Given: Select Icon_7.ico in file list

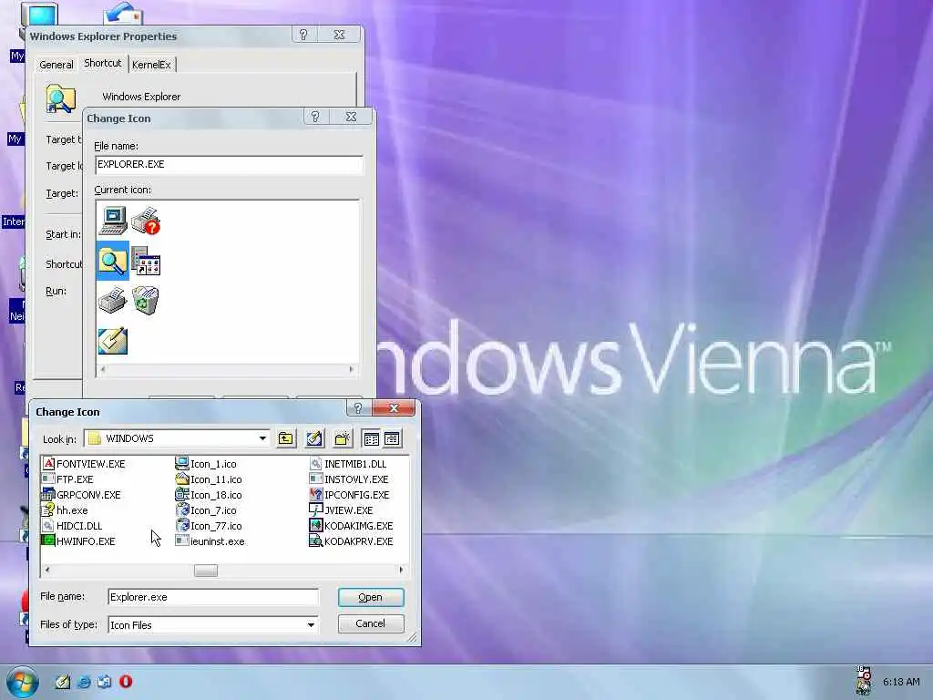Looking at the screenshot, I should 206,510.
